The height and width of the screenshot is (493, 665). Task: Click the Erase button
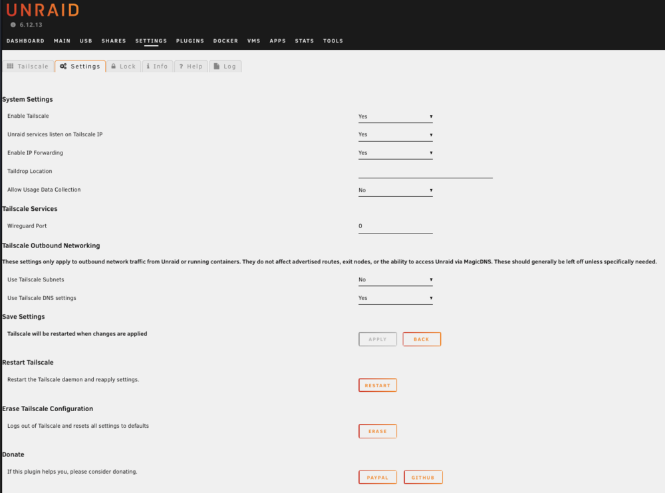378,431
